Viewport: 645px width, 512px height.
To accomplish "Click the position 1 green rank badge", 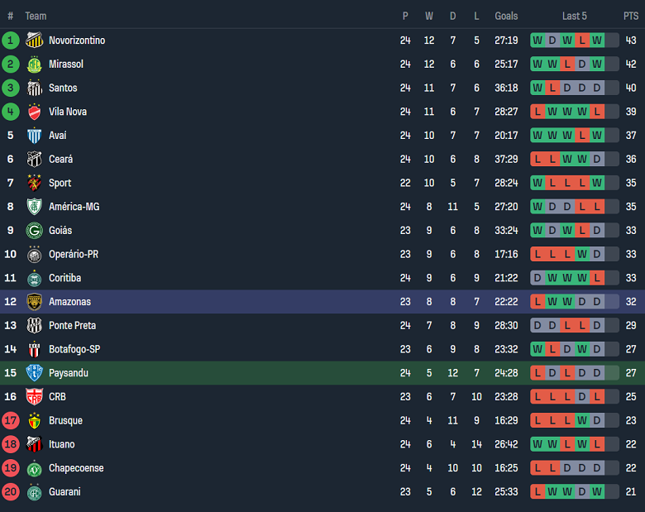I will click(11, 40).
